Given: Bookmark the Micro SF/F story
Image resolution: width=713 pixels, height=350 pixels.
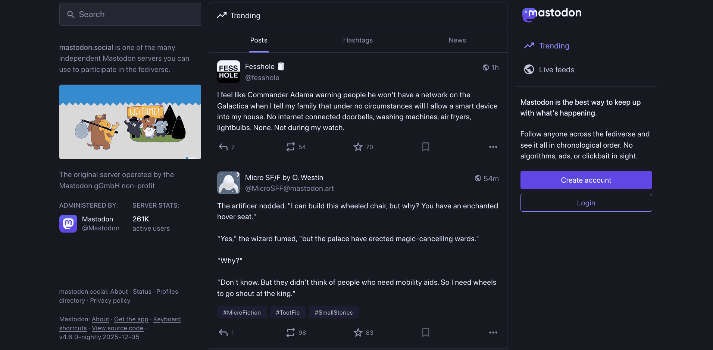Looking at the screenshot, I should (425, 332).
